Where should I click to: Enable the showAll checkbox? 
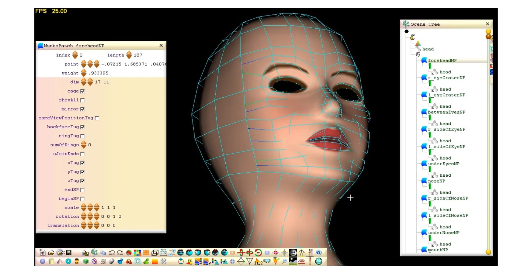[82, 100]
